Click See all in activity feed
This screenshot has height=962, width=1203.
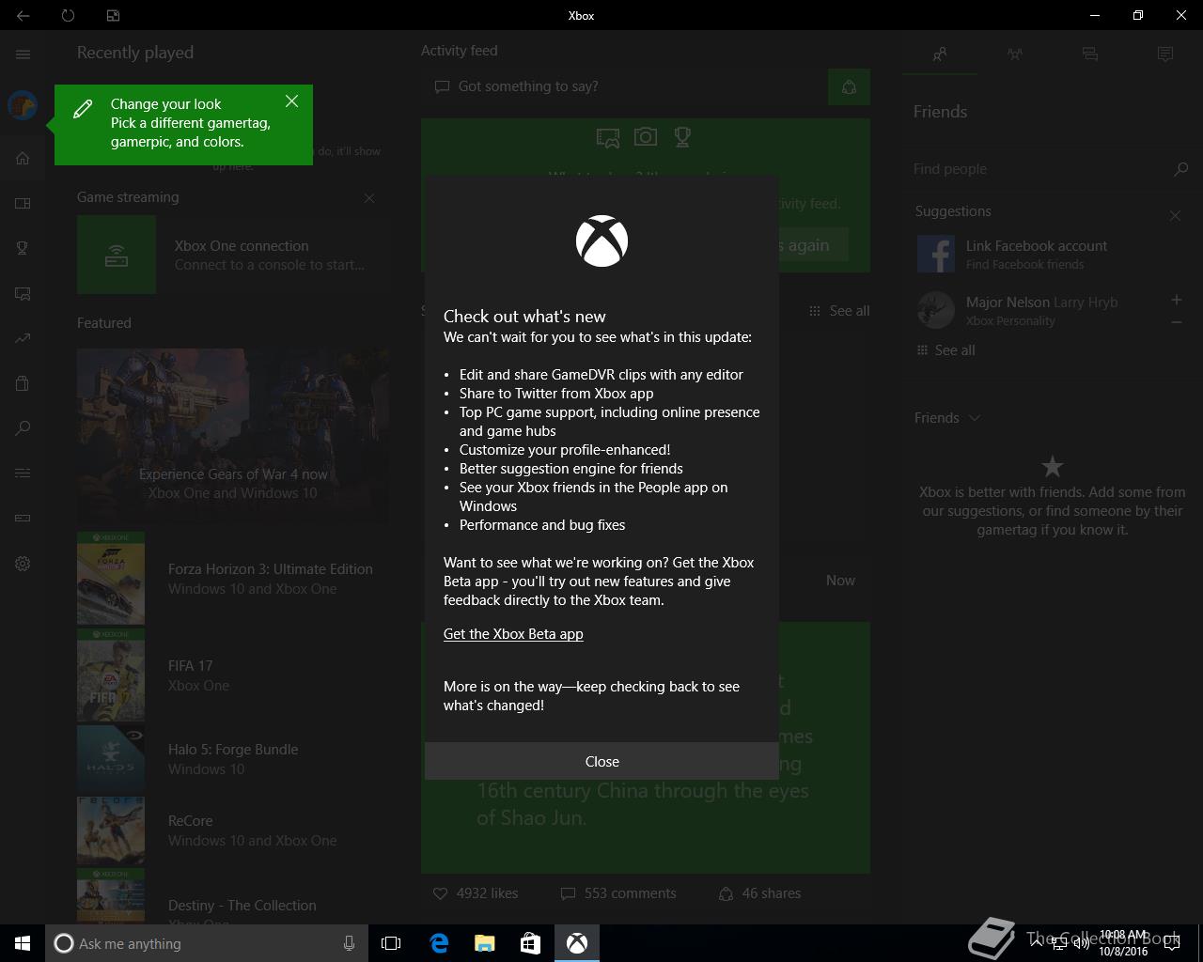coord(840,311)
